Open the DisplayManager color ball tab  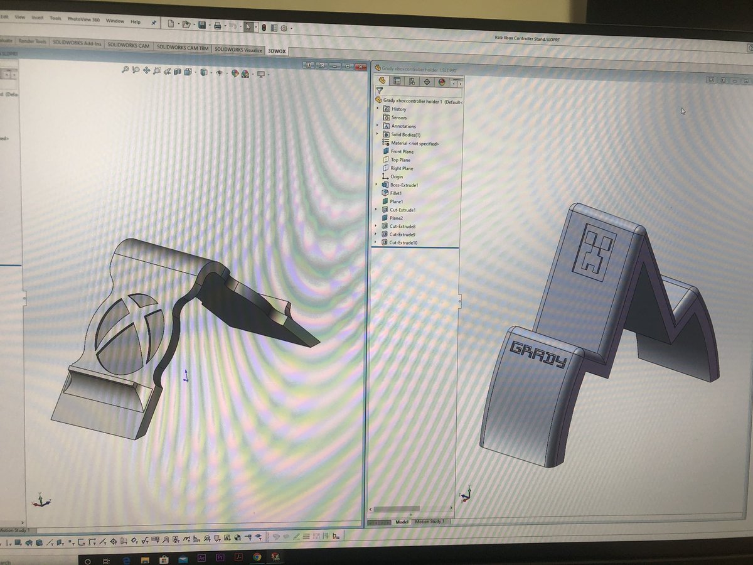pos(442,82)
